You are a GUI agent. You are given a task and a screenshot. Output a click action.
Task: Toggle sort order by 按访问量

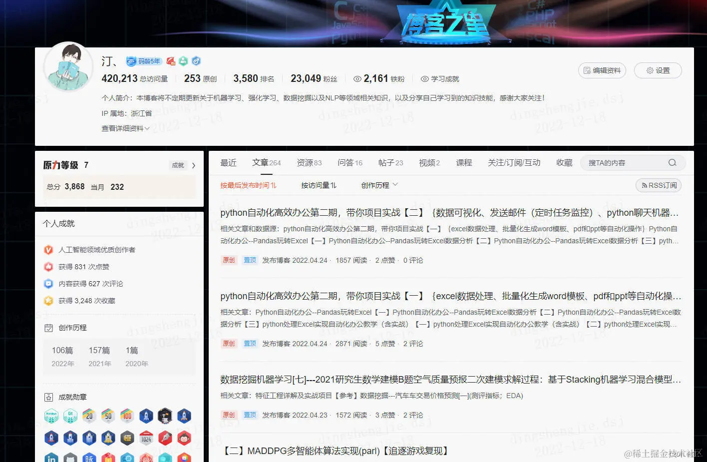pyautogui.click(x=319, y=185)
